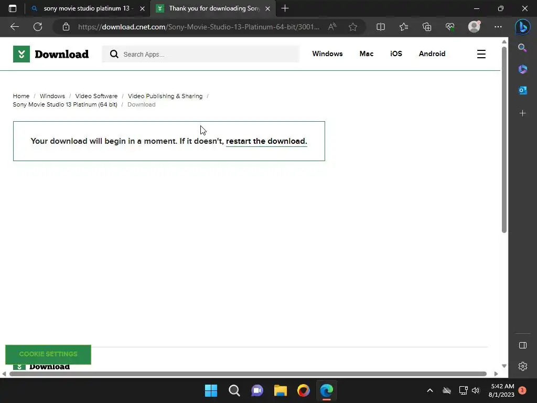
Task: Open sidebar settings gear
Action: coord(523,366)
